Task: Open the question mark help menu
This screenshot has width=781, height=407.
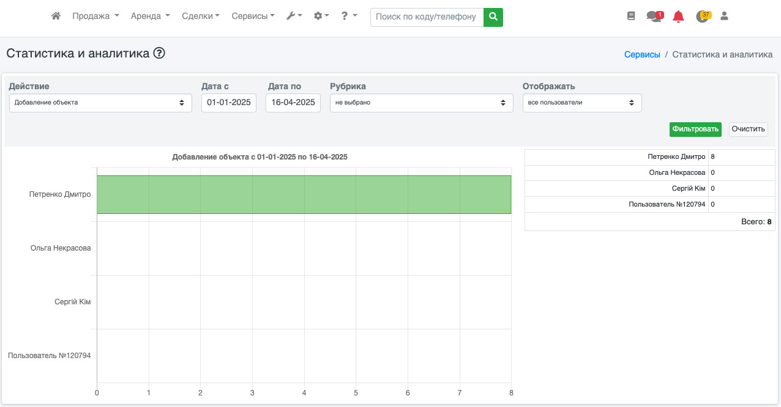Action: point(349,16)
